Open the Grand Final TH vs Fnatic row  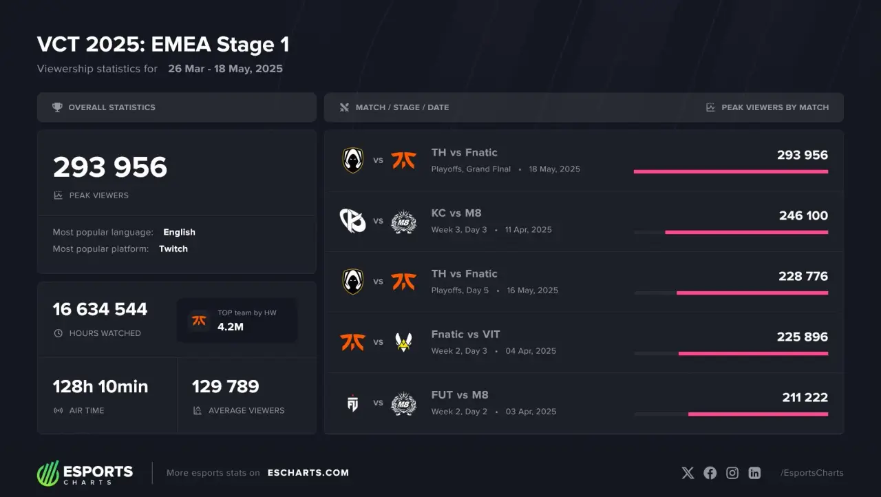(x=584, y=160)
